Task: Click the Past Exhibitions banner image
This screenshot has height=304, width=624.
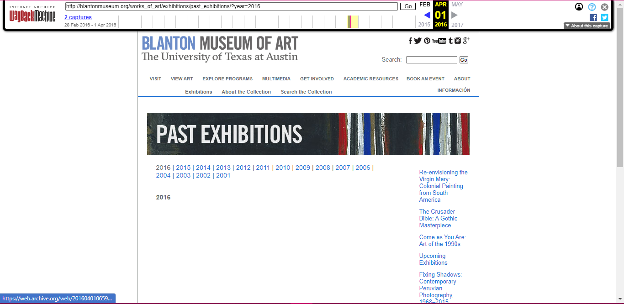Action: click(x=308, y=134)
